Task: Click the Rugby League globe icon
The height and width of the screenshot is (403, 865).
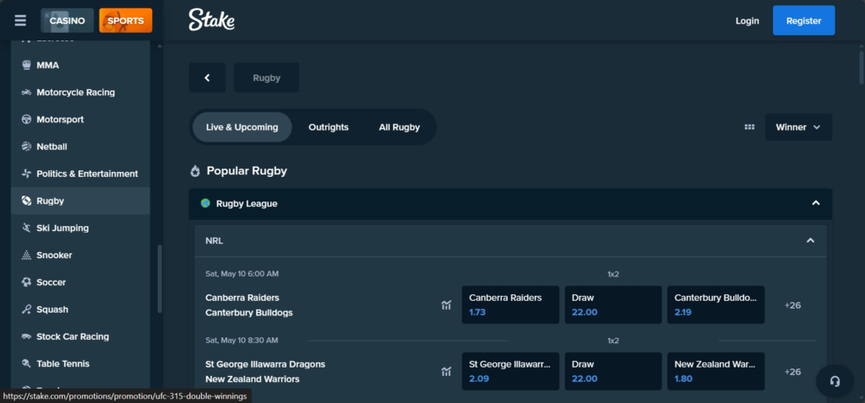Action: click(x=205, y=203)
